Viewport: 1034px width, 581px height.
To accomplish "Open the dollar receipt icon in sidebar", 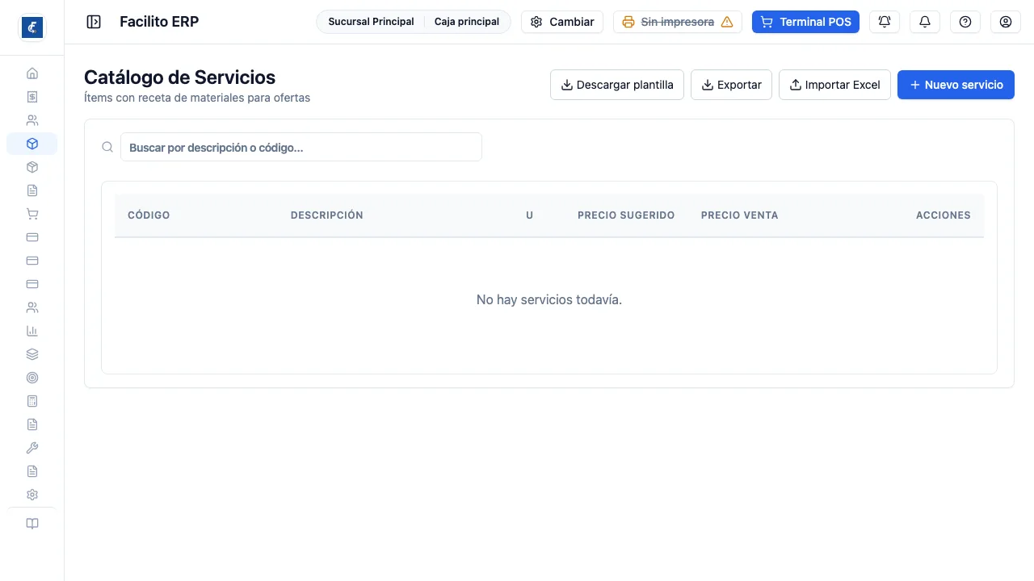I will coord(32,97).
